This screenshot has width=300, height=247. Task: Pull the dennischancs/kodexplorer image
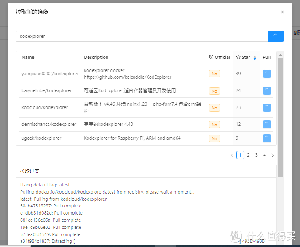click(267, 125)
